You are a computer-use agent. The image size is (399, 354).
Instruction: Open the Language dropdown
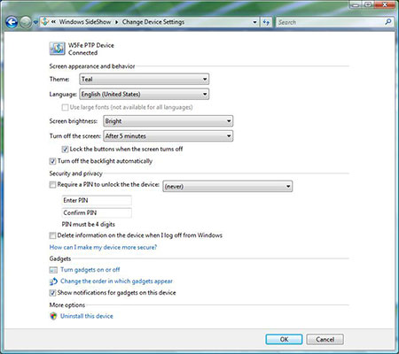(x=145, y=94)
